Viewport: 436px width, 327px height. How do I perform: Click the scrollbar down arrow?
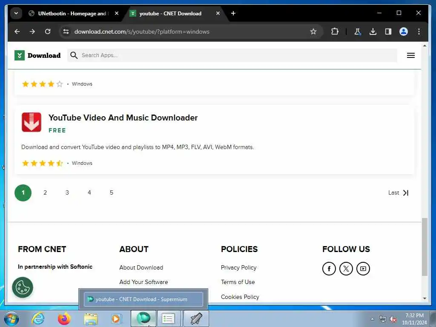click(x=425, y=298)
